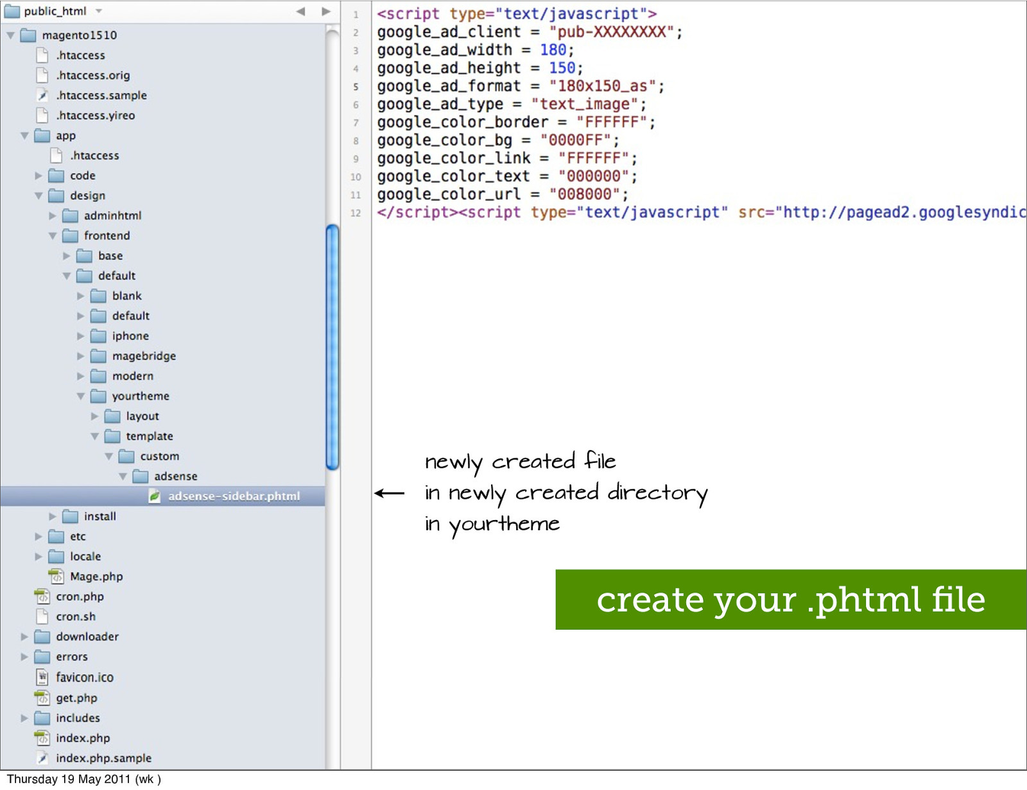Click the google_color_bg "0000FF" value
1027x790 pixels.
575,140
